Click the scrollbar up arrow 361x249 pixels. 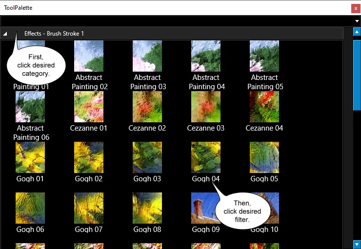coord(357,32)
